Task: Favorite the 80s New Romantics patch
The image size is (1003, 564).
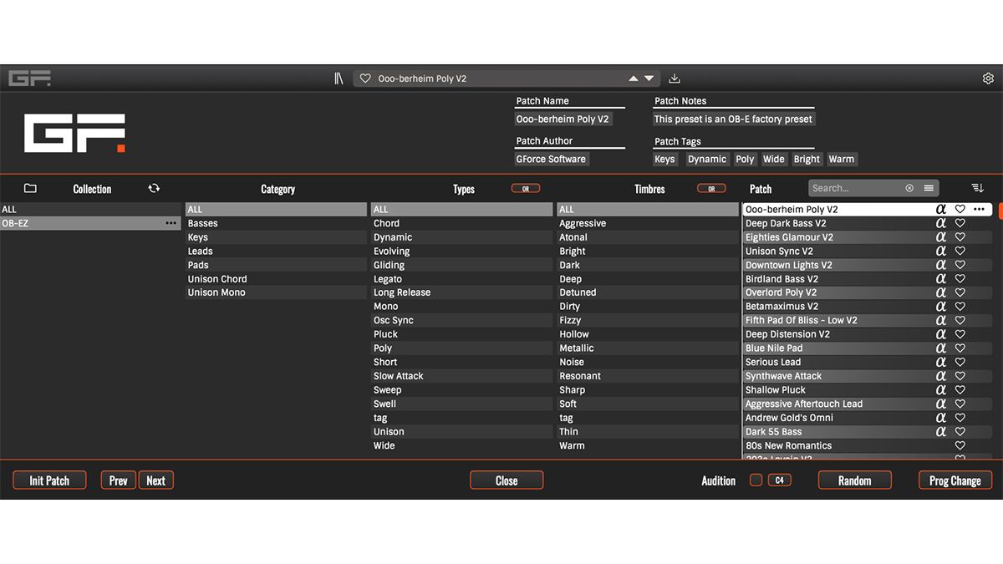Action: 960,445
